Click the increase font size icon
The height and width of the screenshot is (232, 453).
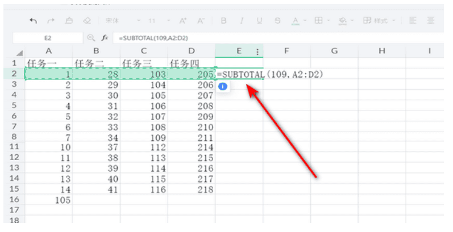click(x=183, y=20)
